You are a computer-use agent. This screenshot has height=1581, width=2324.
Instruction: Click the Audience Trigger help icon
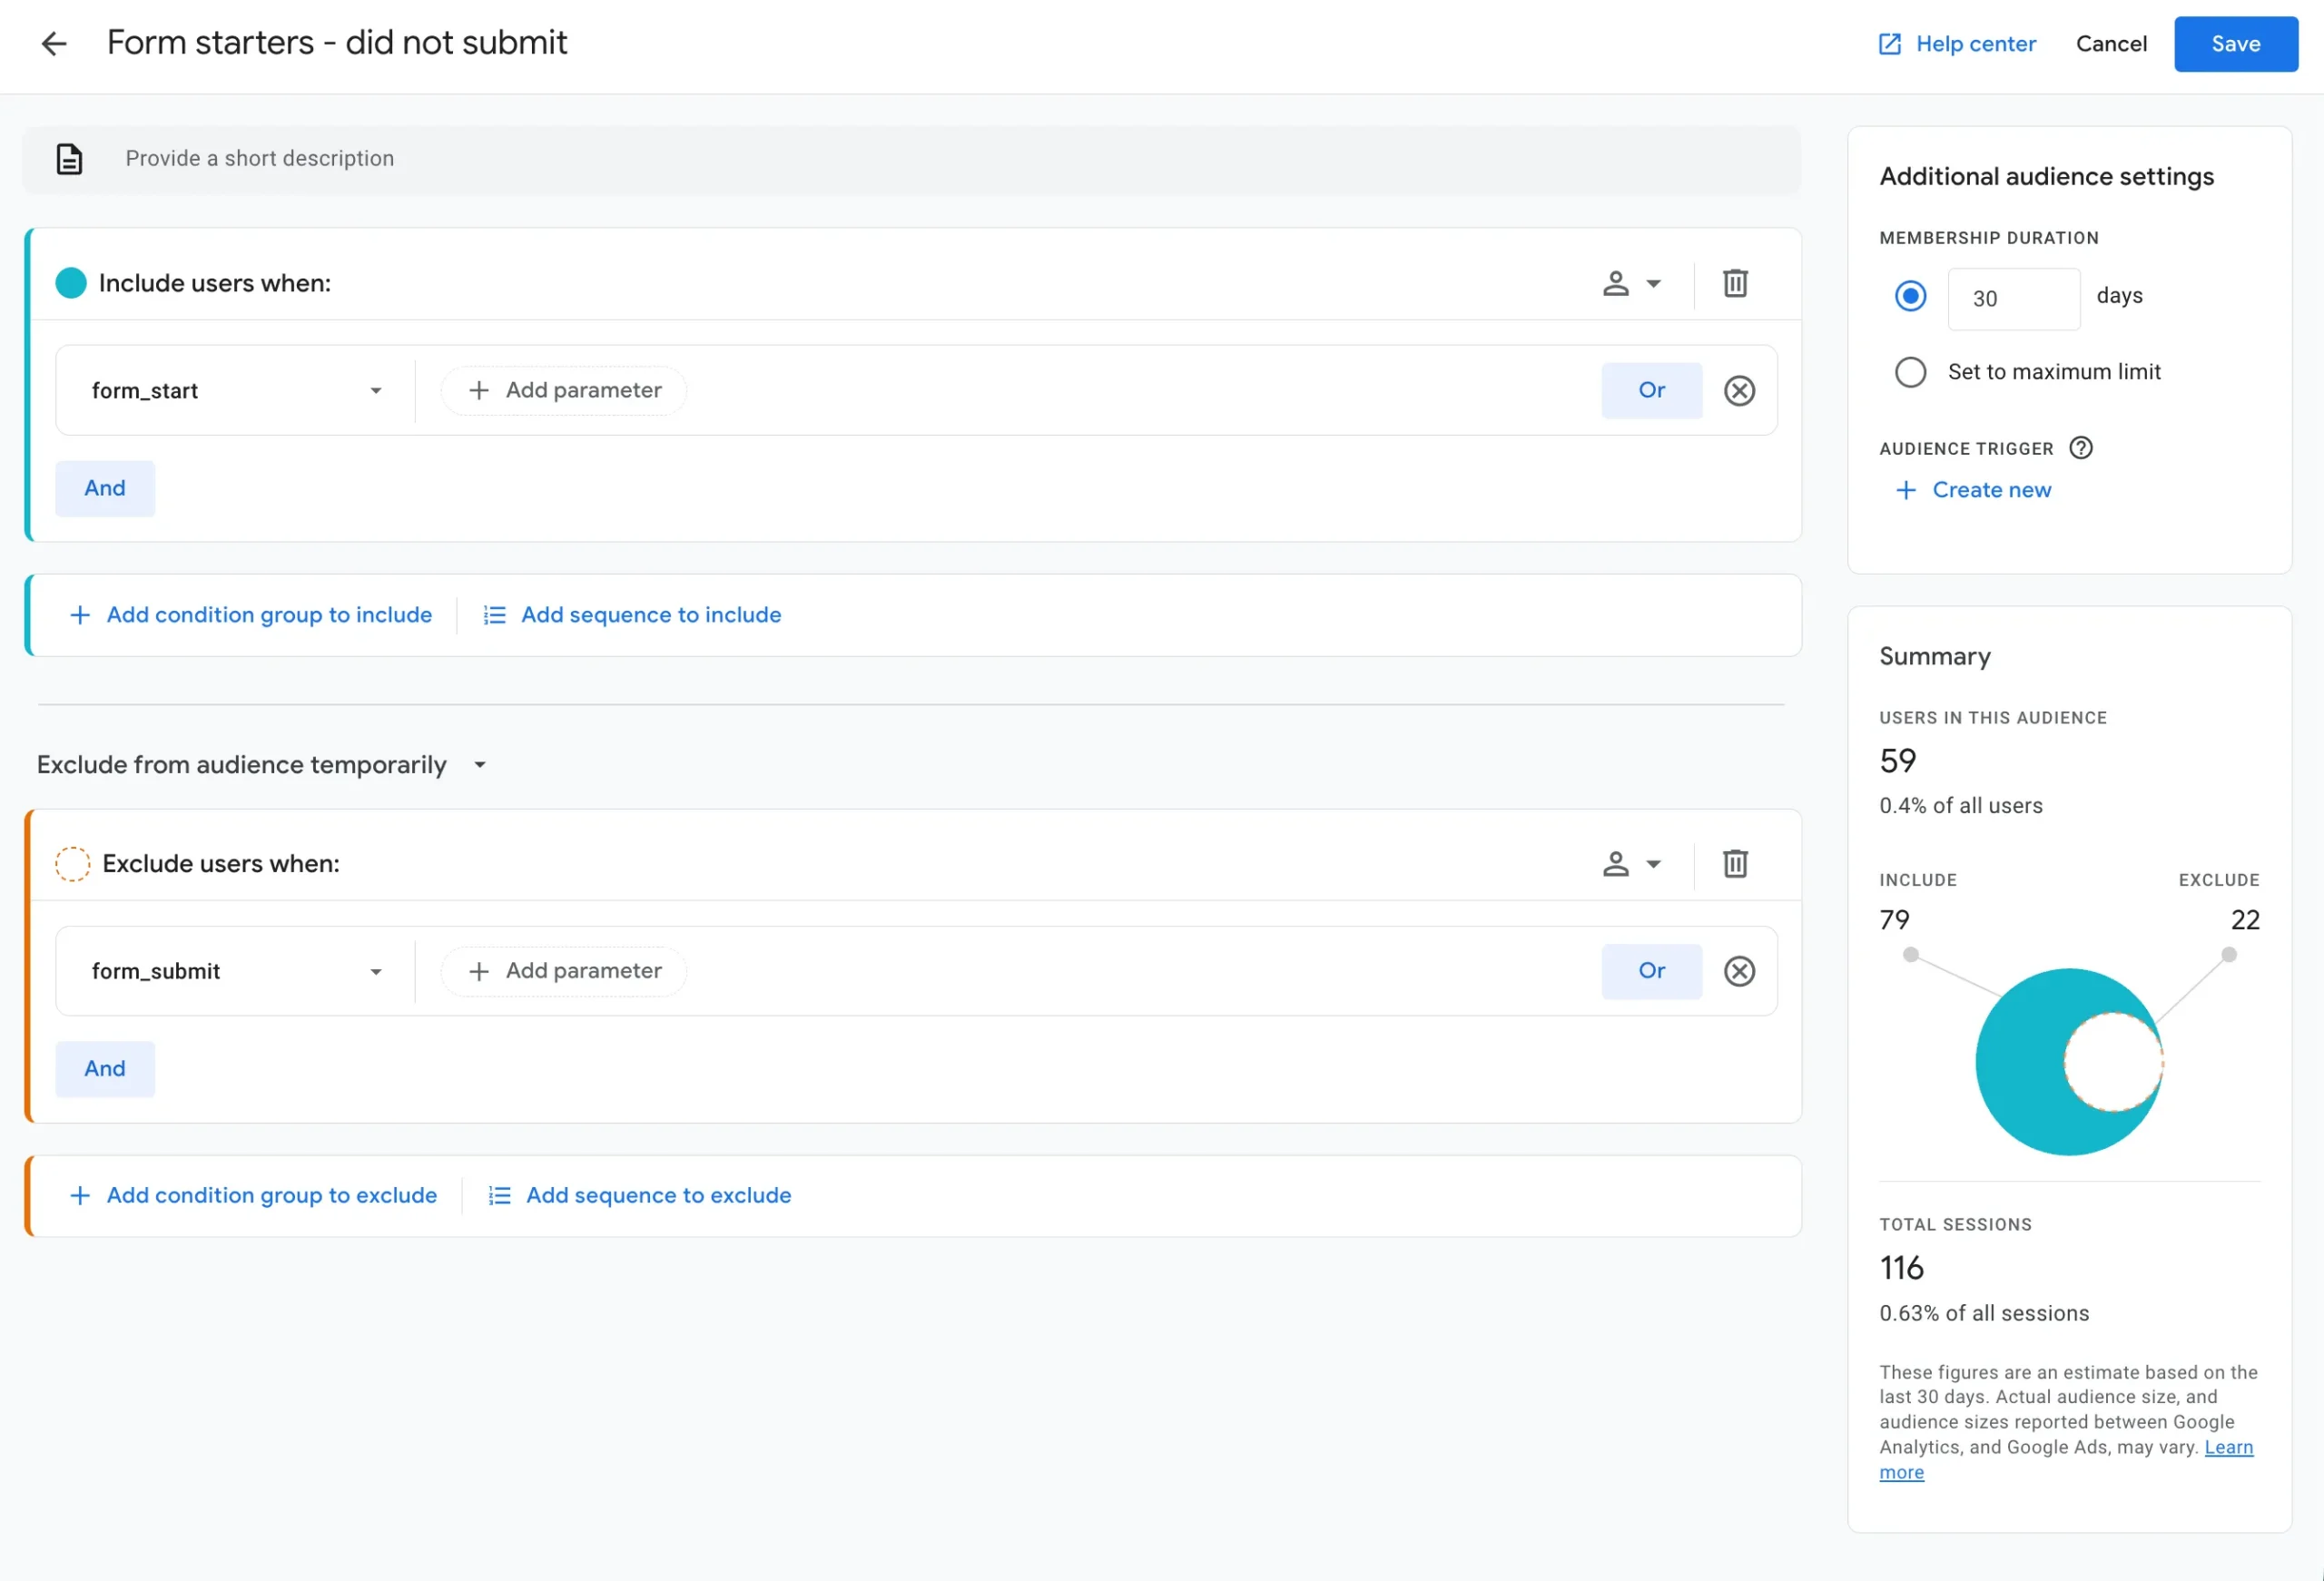click(x=2081, y=448)
